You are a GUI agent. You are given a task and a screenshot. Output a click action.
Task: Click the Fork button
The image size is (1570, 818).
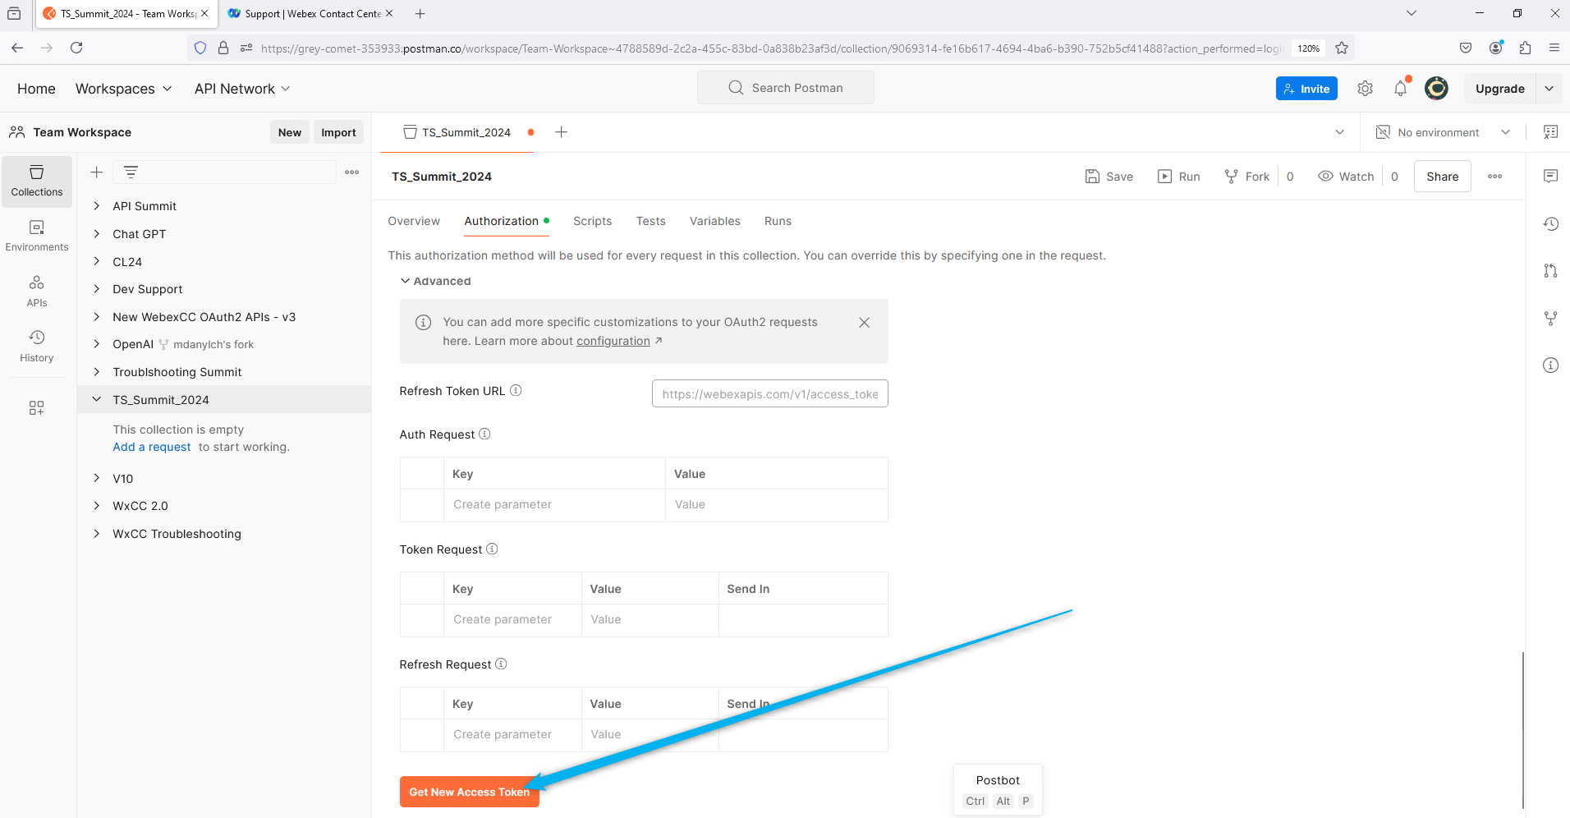pyautogui.click(x=1247, y=177)
